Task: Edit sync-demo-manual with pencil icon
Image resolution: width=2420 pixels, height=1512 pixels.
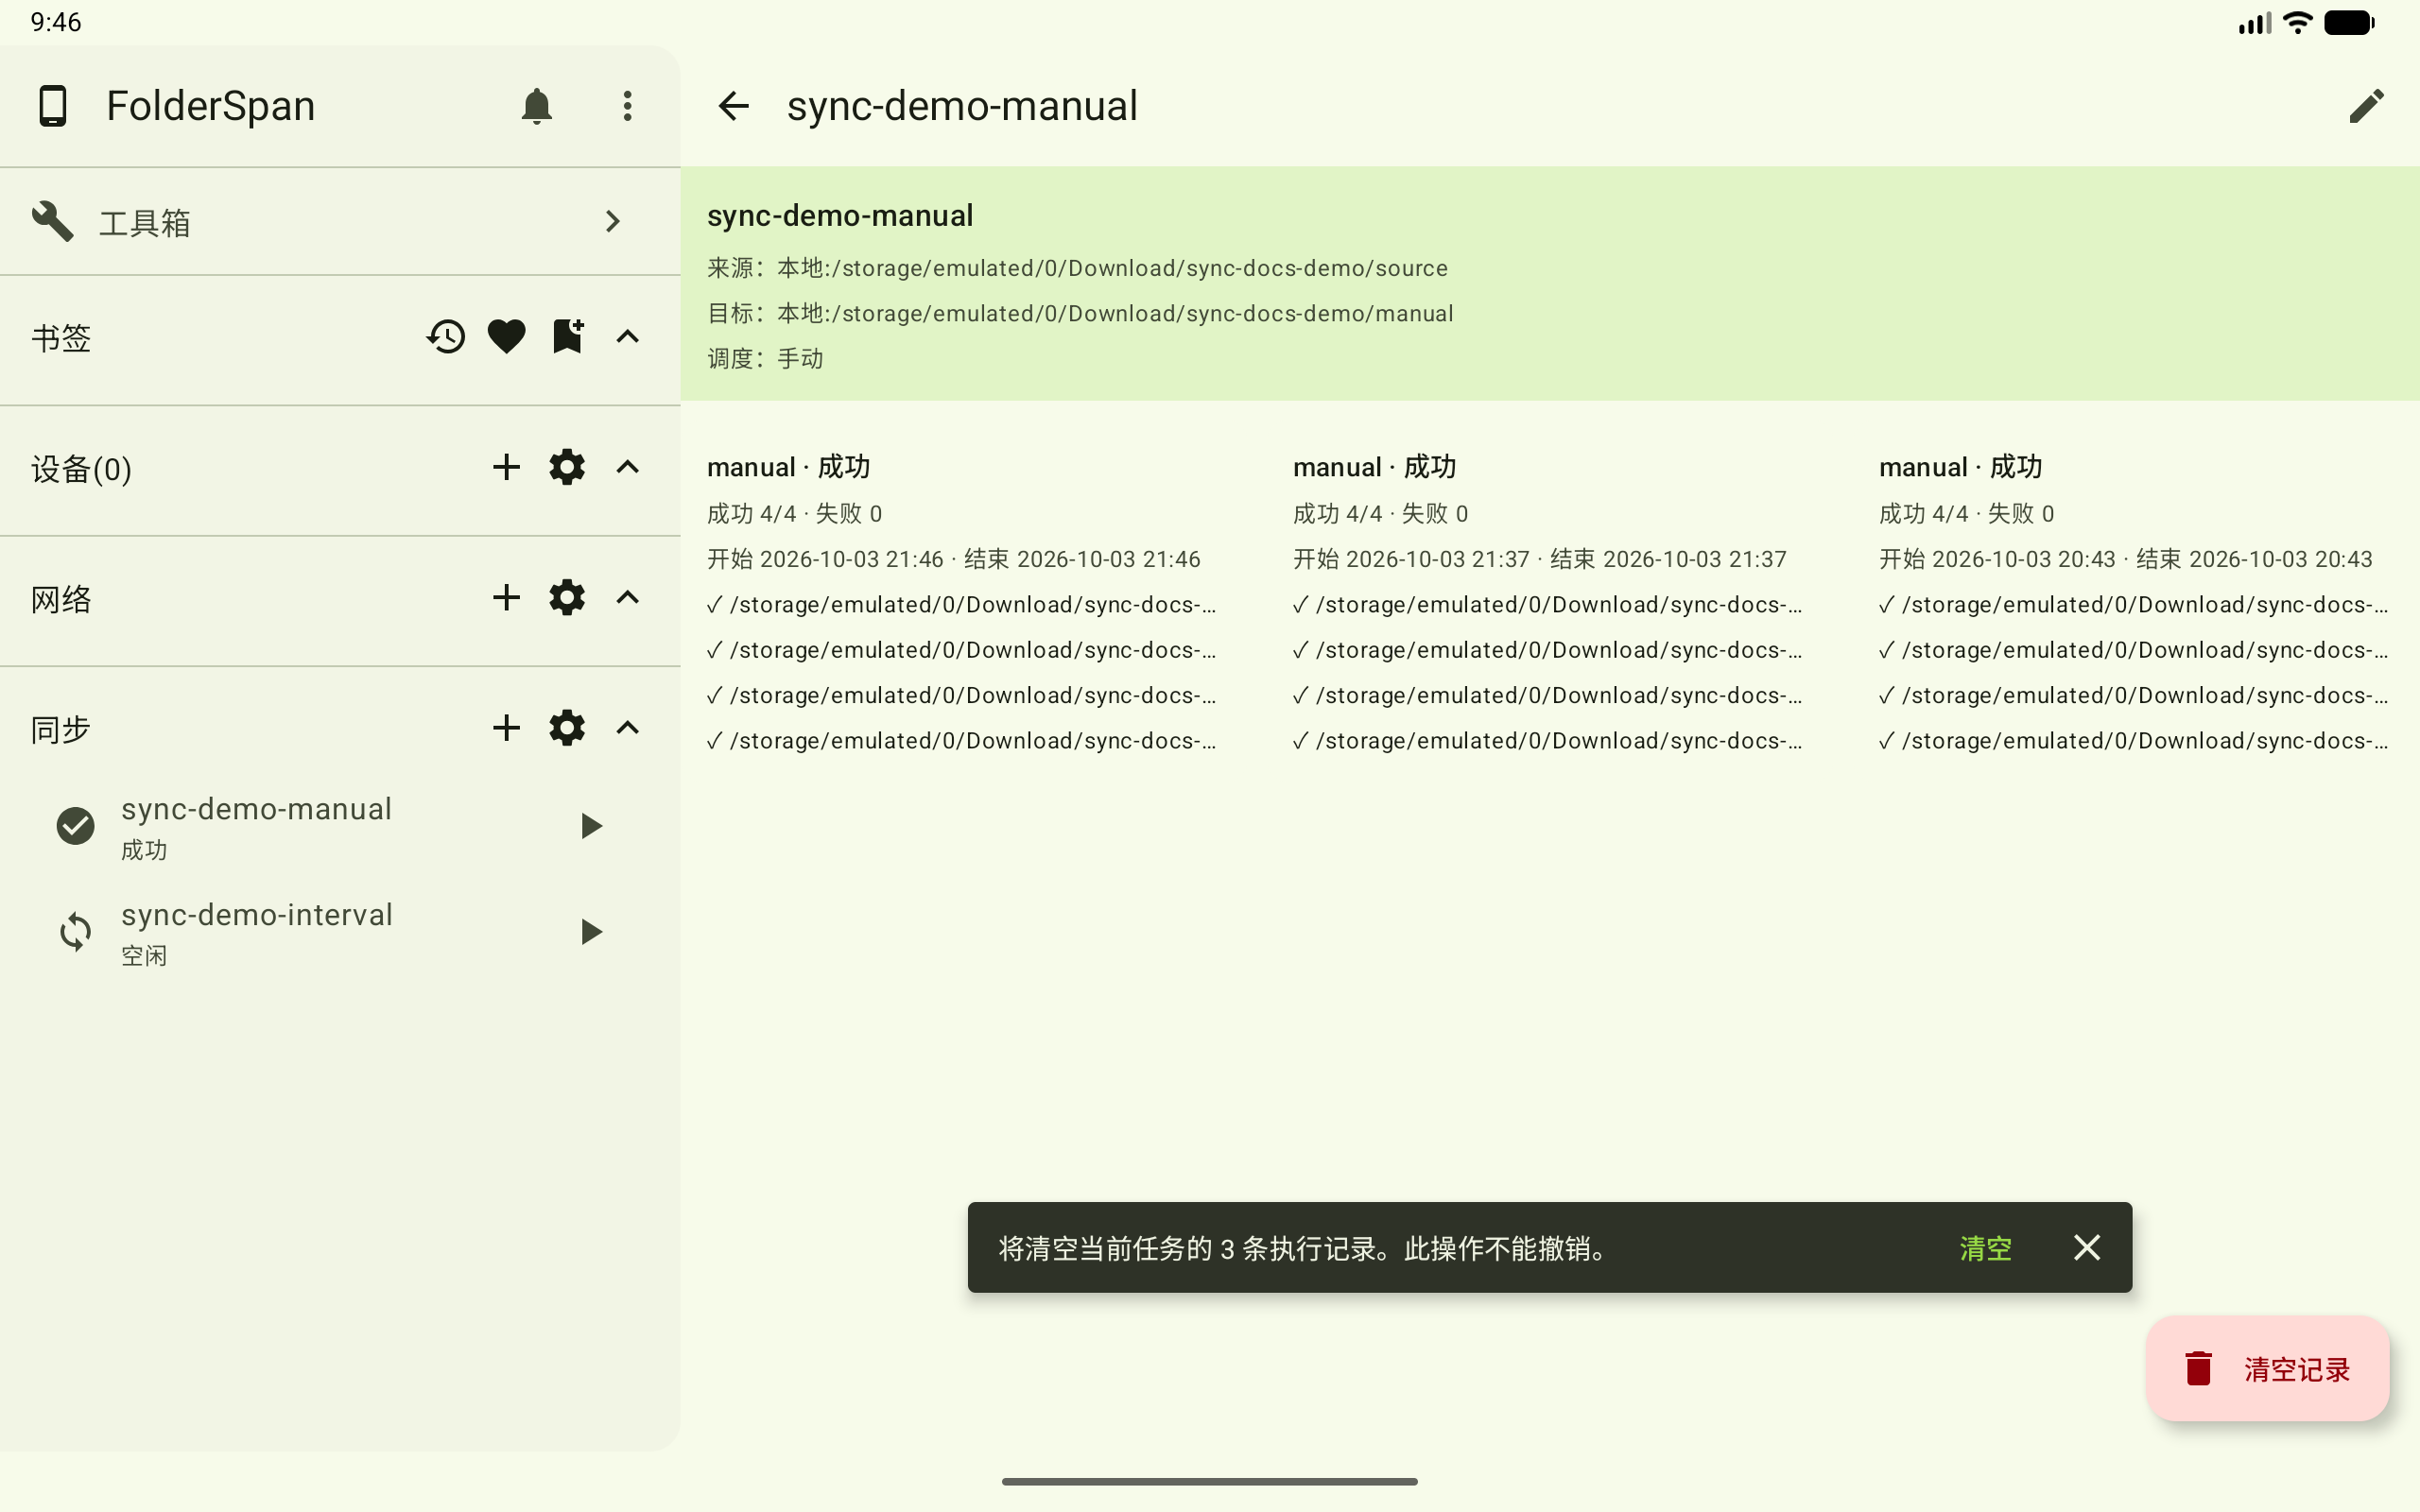Action: tap(2366, 106)
